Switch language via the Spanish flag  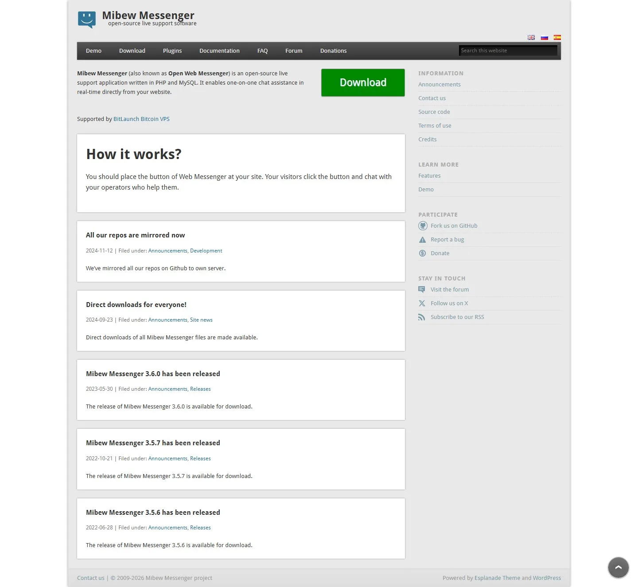(x=557, y=38)
